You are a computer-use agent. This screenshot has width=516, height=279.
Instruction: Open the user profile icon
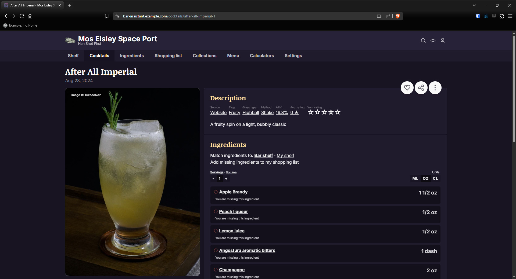coord(442,41)
